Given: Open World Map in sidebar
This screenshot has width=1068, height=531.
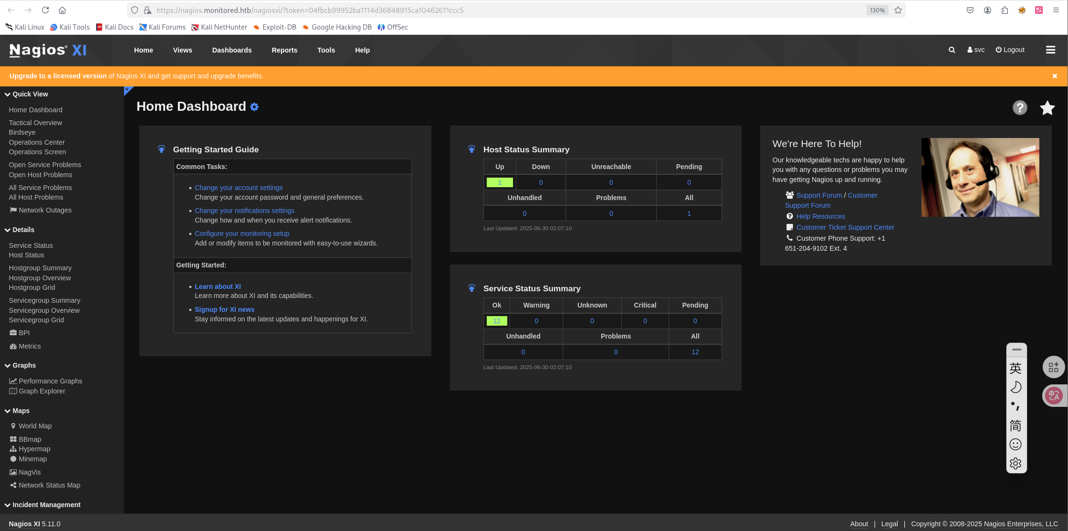Looking at the screenshot, I should pos(31,426).
